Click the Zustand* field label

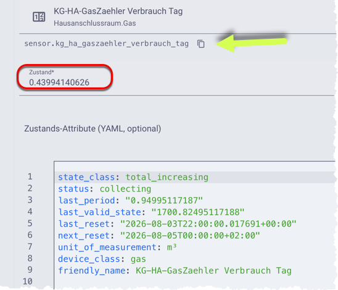pos(41,72)
